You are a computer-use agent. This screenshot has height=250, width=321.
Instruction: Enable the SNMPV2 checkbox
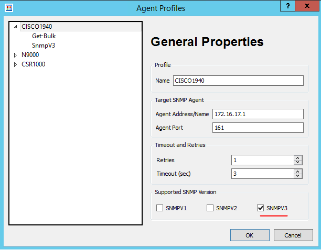click(x=210, y=208)
